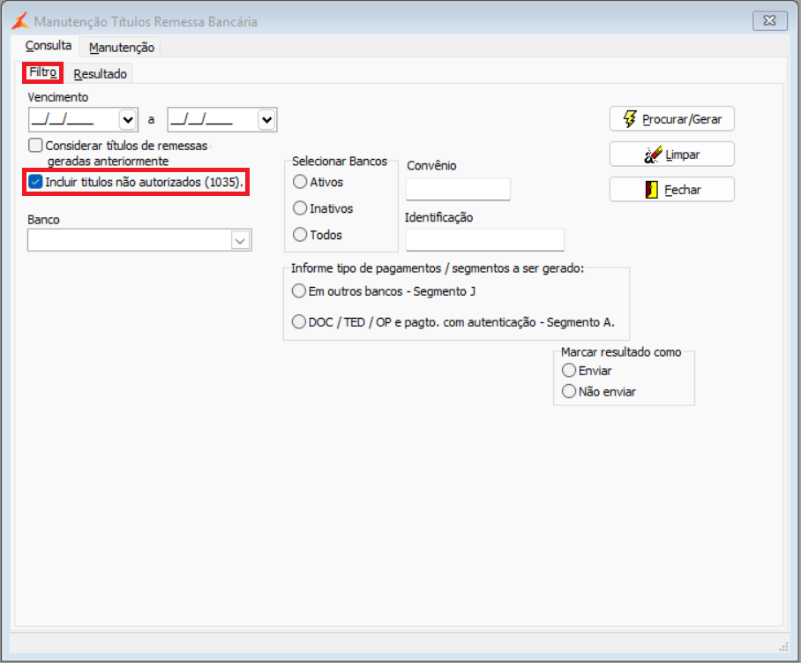Viewport: 801px width, 663px height.
Task: Open the Resultado tab
Action: [x=101, y=74]
